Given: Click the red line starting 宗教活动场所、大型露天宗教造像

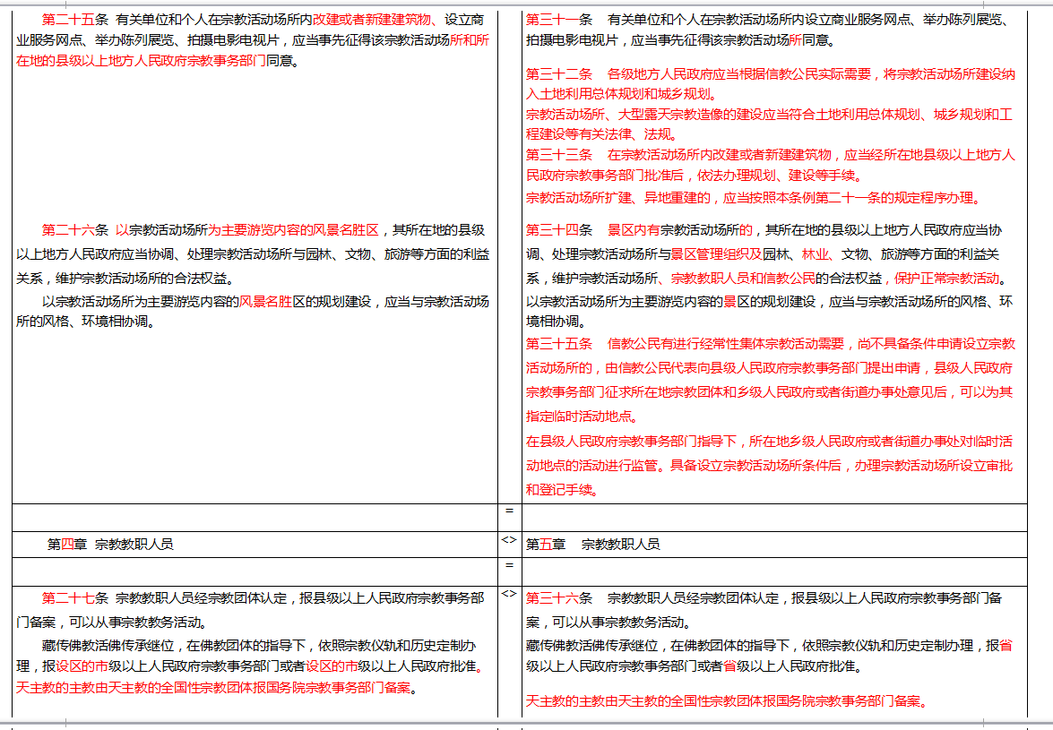Looking at the screenshot, I should 769,114.
